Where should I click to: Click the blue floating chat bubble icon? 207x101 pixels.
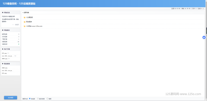[204, 38]
